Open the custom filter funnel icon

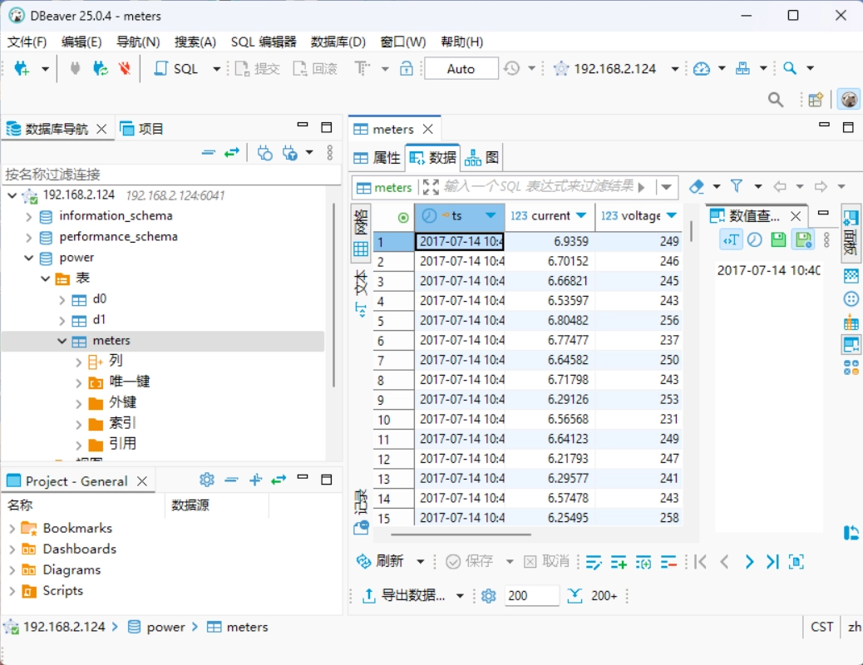click(x=737, y=186)
